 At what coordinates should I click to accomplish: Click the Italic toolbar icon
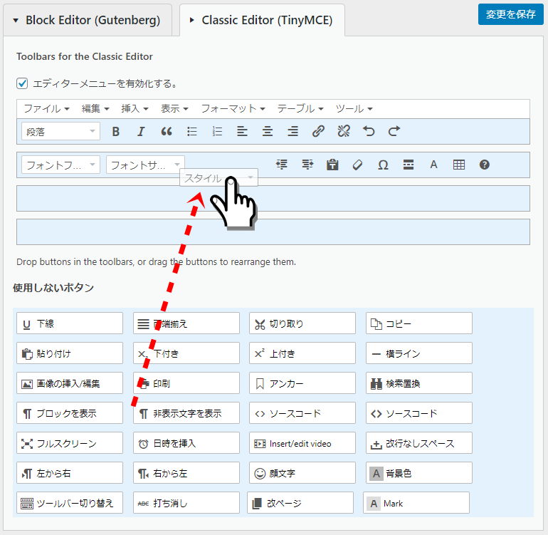click(141, 131)
